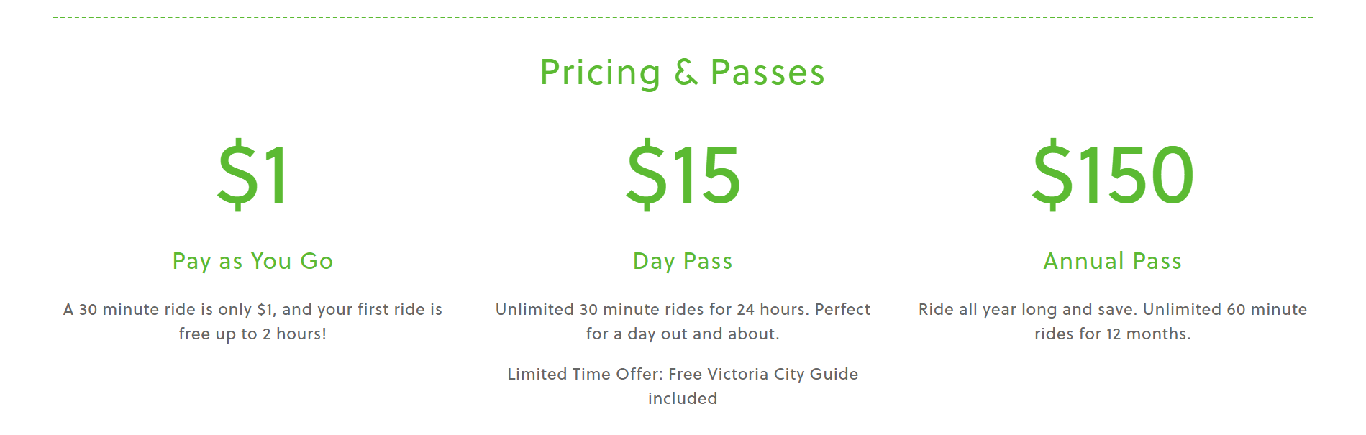Click the word "included" under the offer
This screenshot has height=435, width=1366.
pos(683,398)
